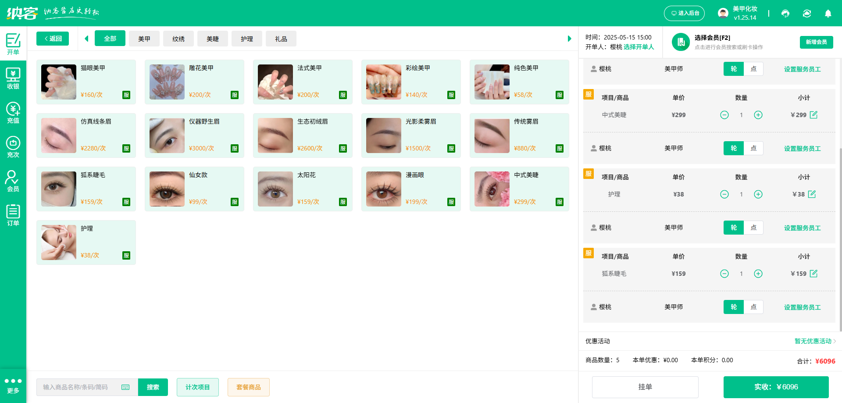Increase quantity of 护理 item
Image resolution: width=842 pixels, height=403 pixels.
[758, 194]
